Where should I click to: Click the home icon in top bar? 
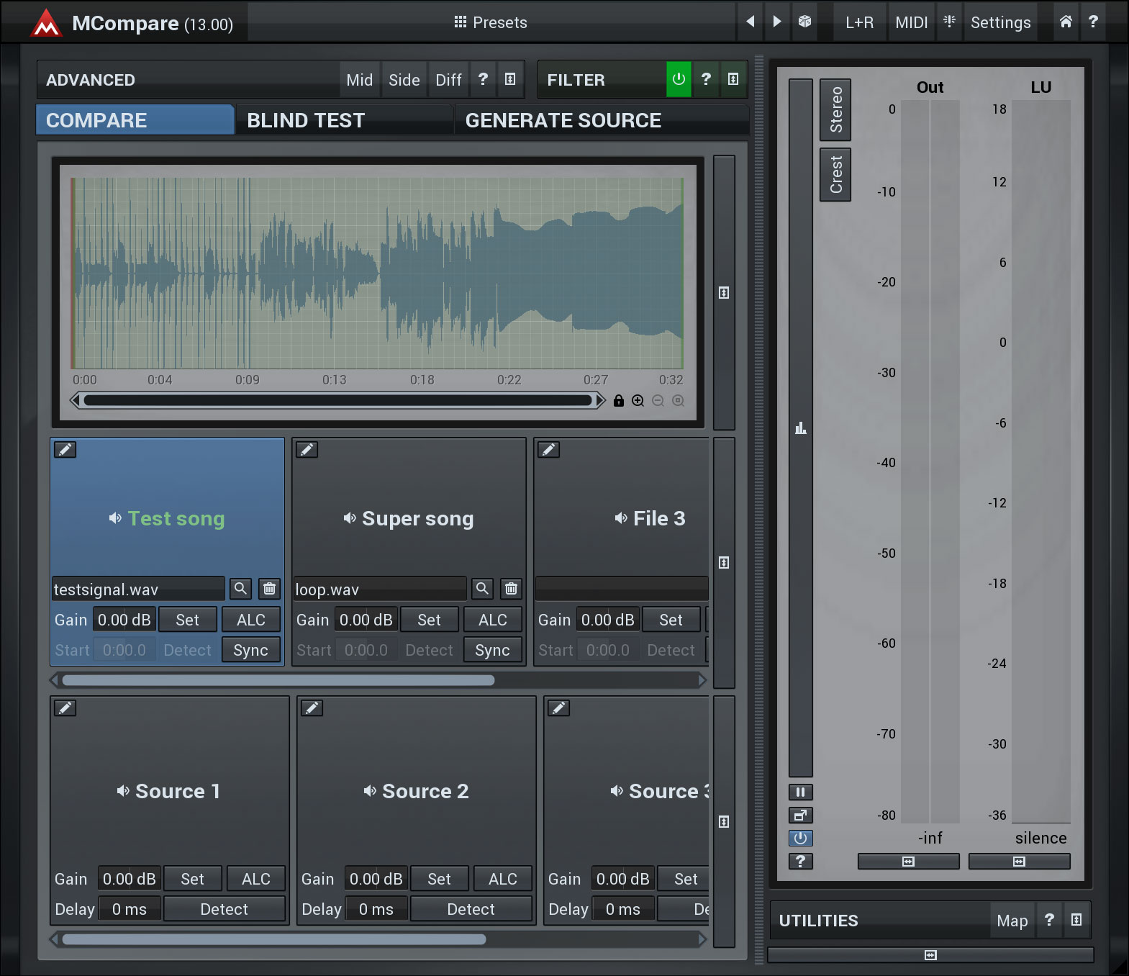pos(1066,22)
